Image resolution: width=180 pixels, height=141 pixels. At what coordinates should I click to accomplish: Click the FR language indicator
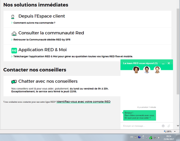tap(132, 137)
